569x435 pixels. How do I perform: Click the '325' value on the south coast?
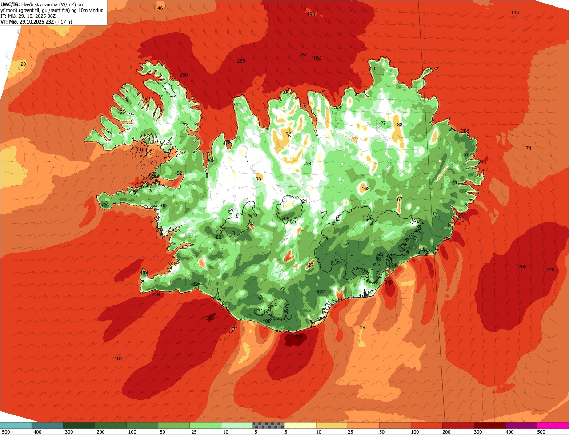(x=299, y=337)
